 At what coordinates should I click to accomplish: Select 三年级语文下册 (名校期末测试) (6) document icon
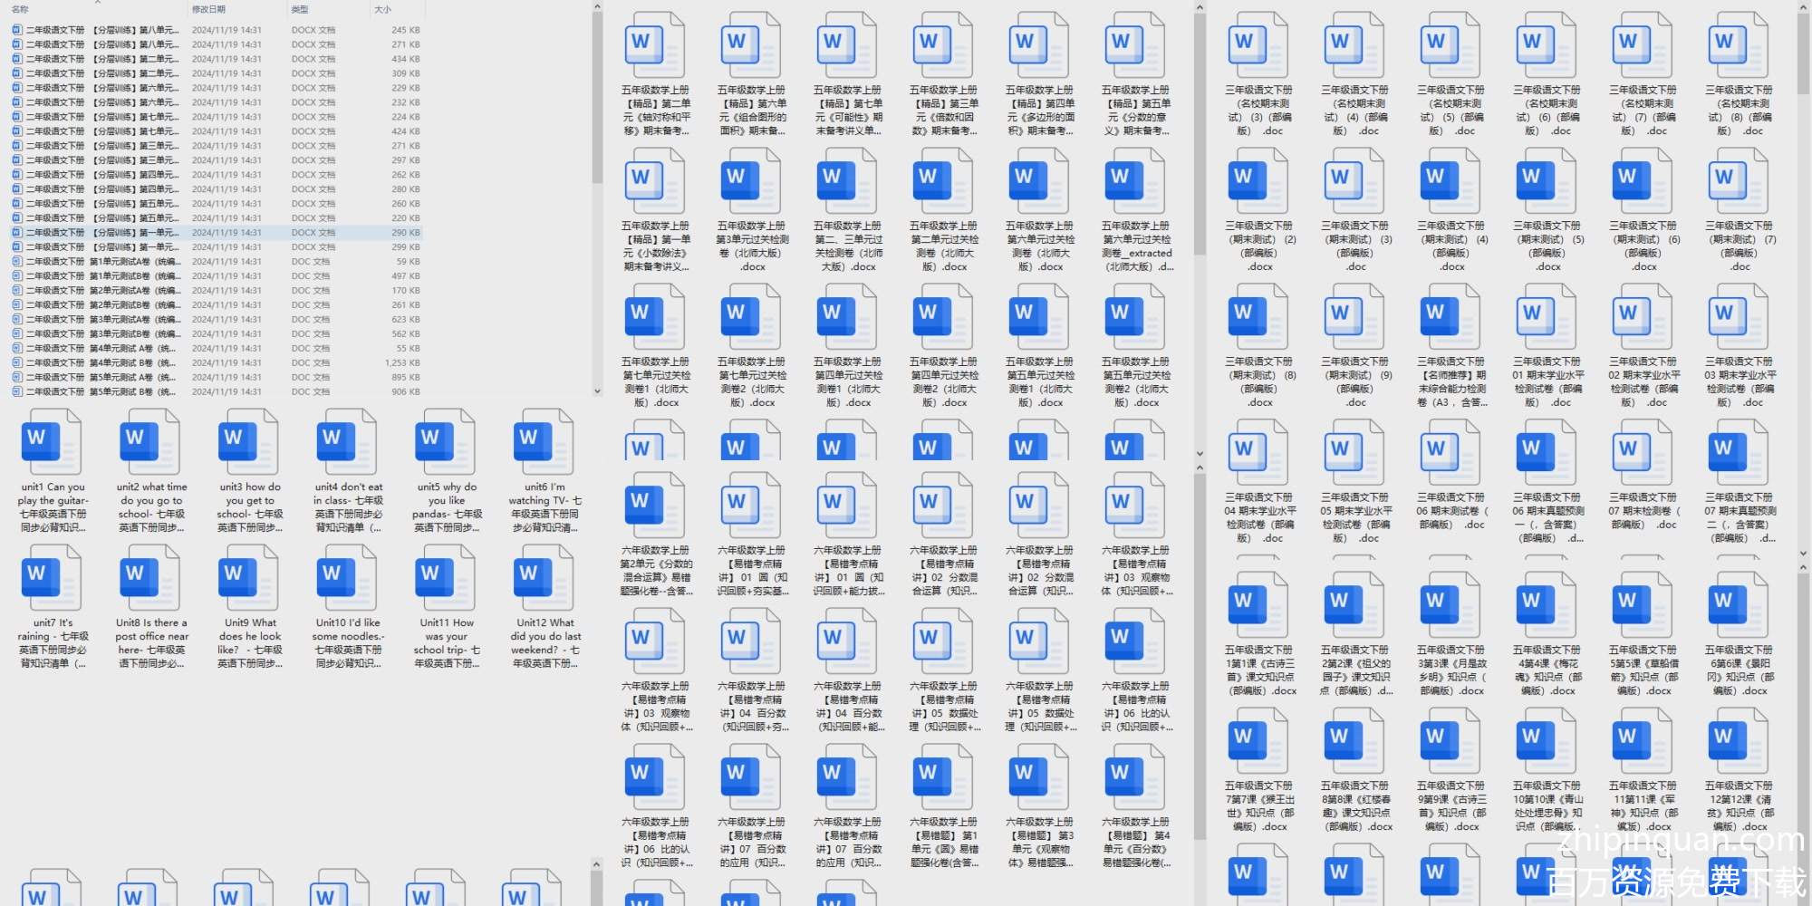(1547, 44)
